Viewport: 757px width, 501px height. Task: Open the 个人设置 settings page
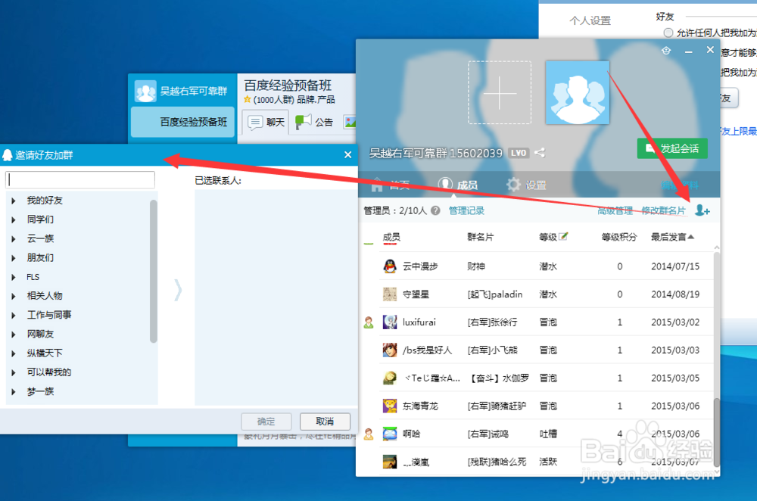[590, 20]
